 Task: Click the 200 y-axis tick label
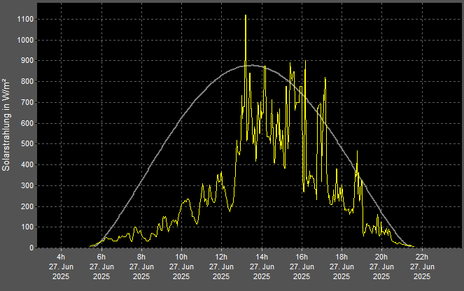pos(27,206)
